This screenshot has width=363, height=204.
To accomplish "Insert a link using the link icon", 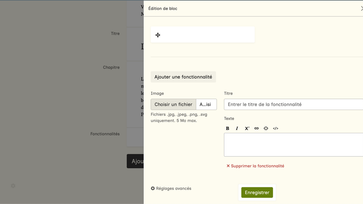I will (256, 128).
